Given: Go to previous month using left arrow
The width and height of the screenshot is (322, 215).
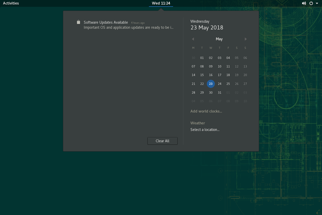Looking at the screenshot, I should [x=193, y=39].
